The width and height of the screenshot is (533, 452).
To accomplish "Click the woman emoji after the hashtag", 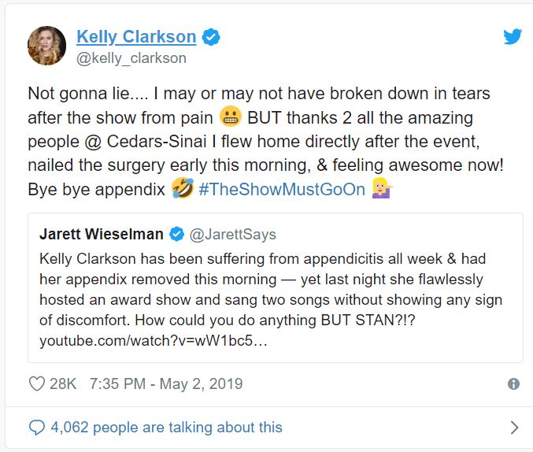I will click(x=383, y=190).
